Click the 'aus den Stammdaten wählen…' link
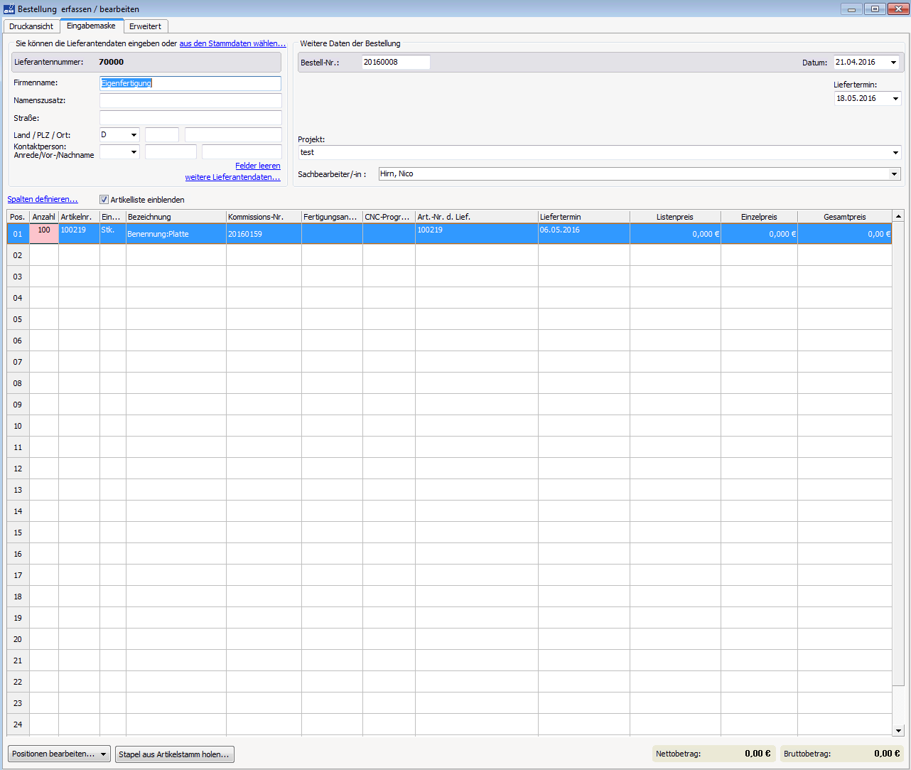This screenshot has height=770, width=911. 232,43
